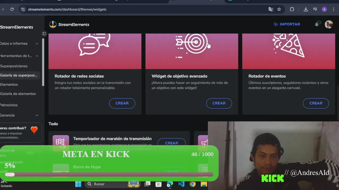Screen dimensions: 339x190
Task: Click the chat bubbles social rotator thumbnail
Action: point(95,51)
